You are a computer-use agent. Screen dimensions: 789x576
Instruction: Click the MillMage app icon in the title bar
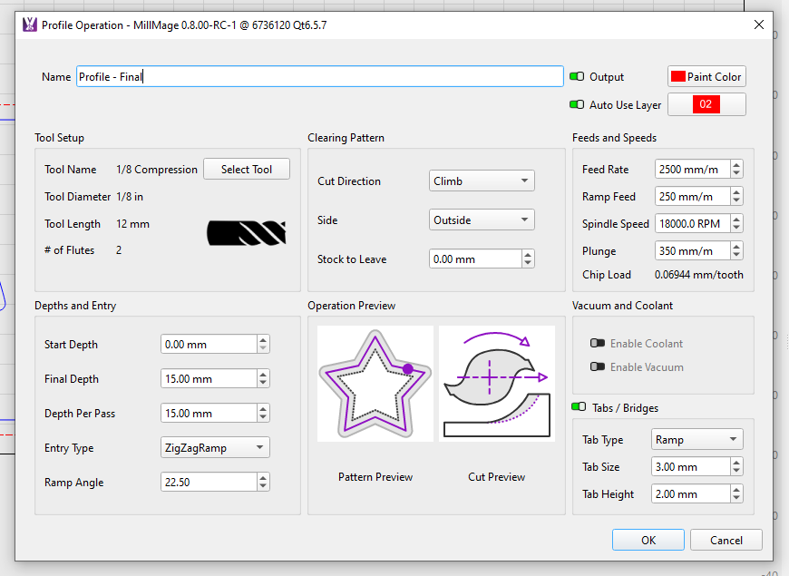(x=30, y=24)
